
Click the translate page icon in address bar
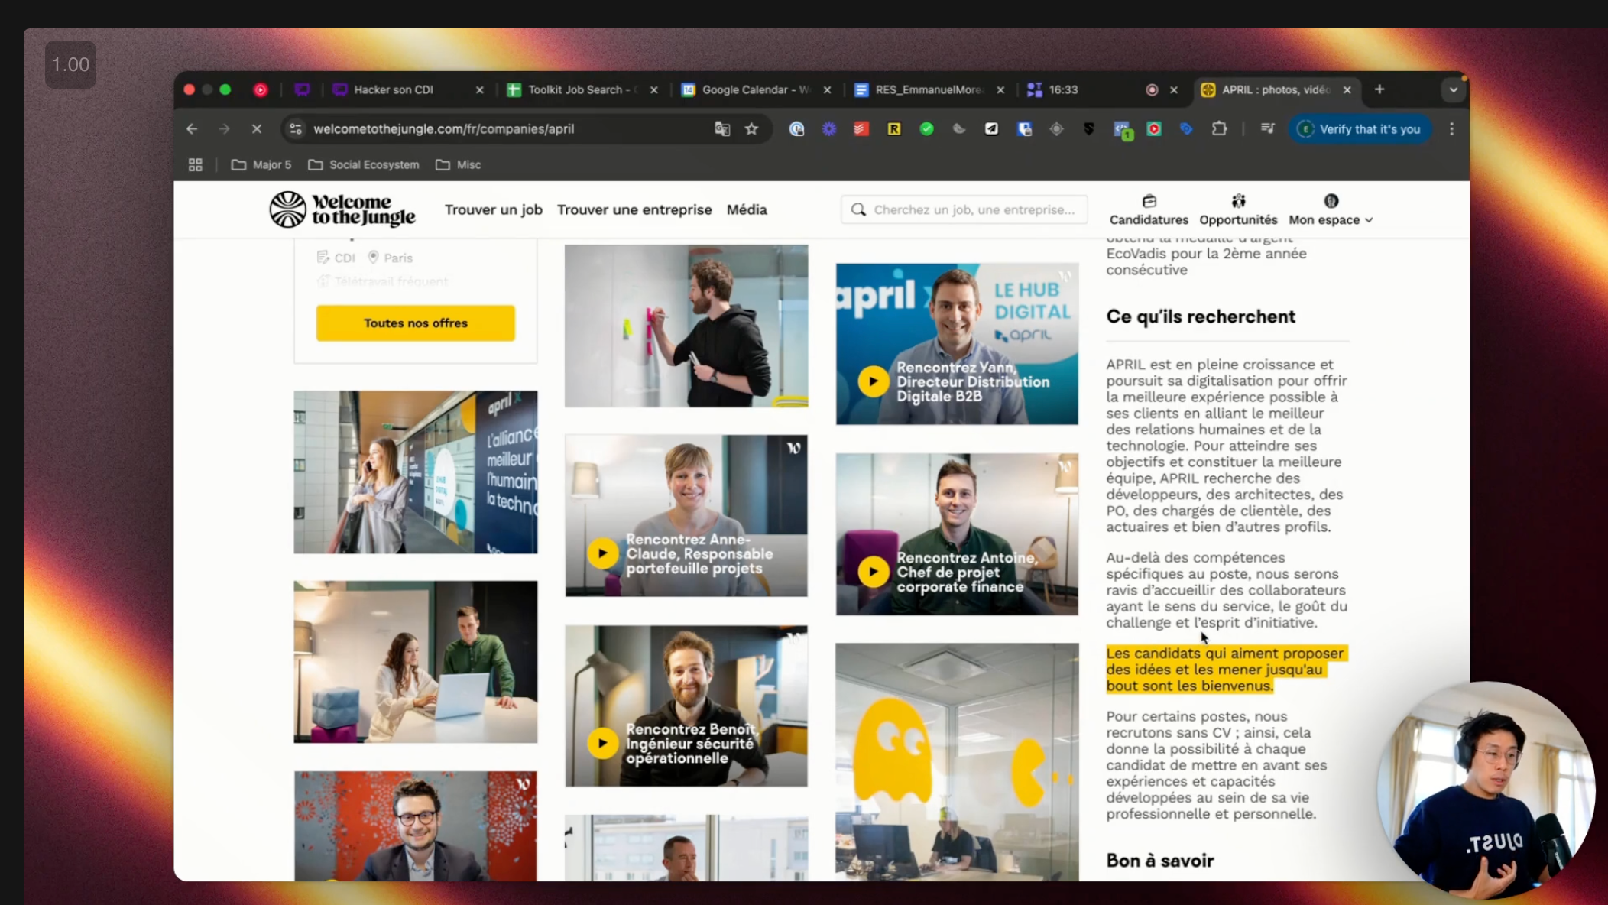point(721,129)
